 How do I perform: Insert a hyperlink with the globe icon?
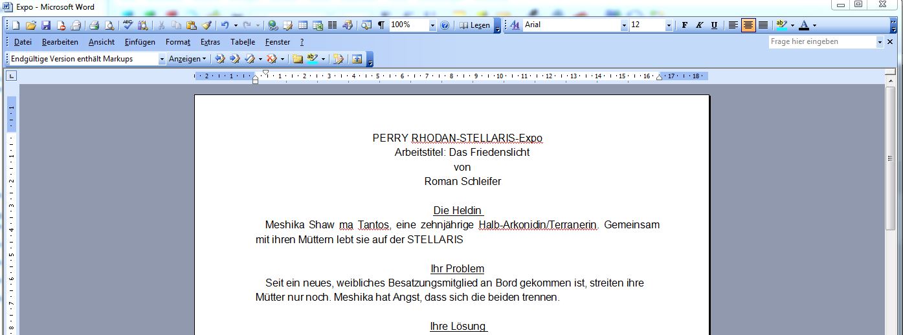(273, 25)
